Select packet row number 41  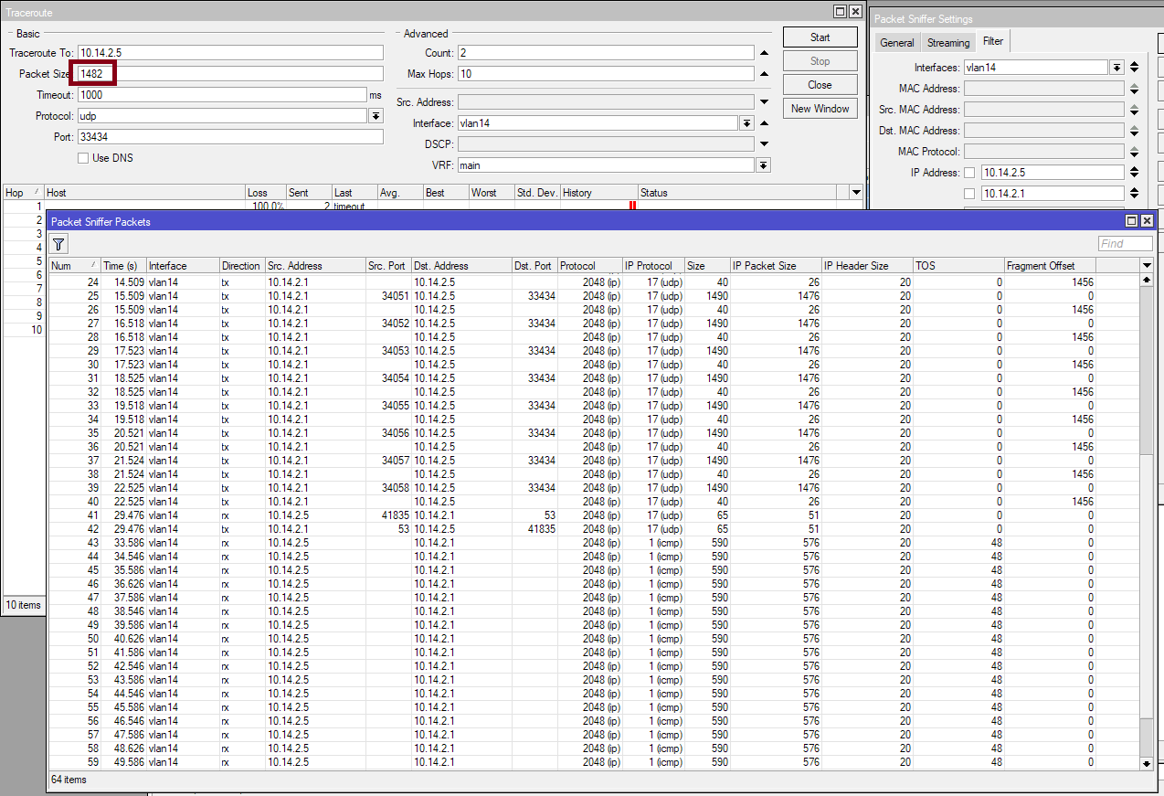click(594, 515)
